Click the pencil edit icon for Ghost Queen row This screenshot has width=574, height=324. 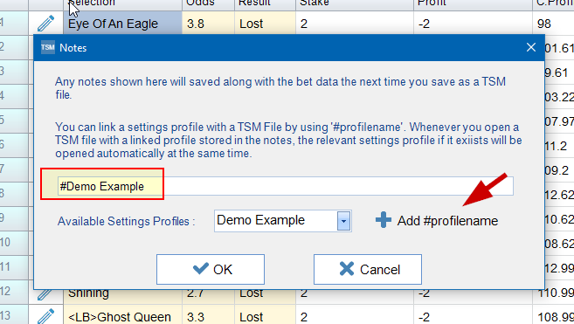point(45,316)
